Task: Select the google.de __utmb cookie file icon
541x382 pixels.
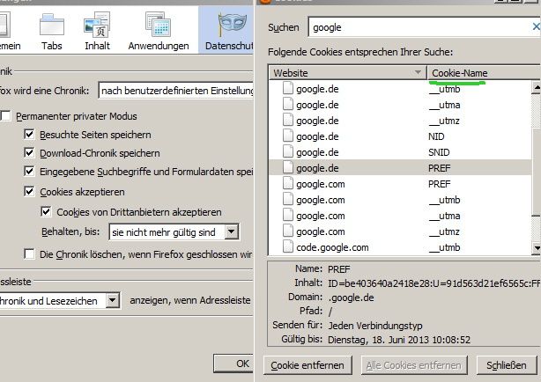Action: click(288, 88)
